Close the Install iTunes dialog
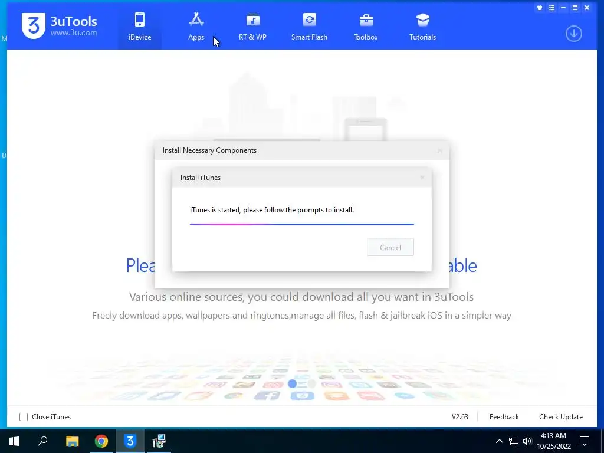This screenshot has height=453, width=604. pyautogui.click(x=422, y=178)
